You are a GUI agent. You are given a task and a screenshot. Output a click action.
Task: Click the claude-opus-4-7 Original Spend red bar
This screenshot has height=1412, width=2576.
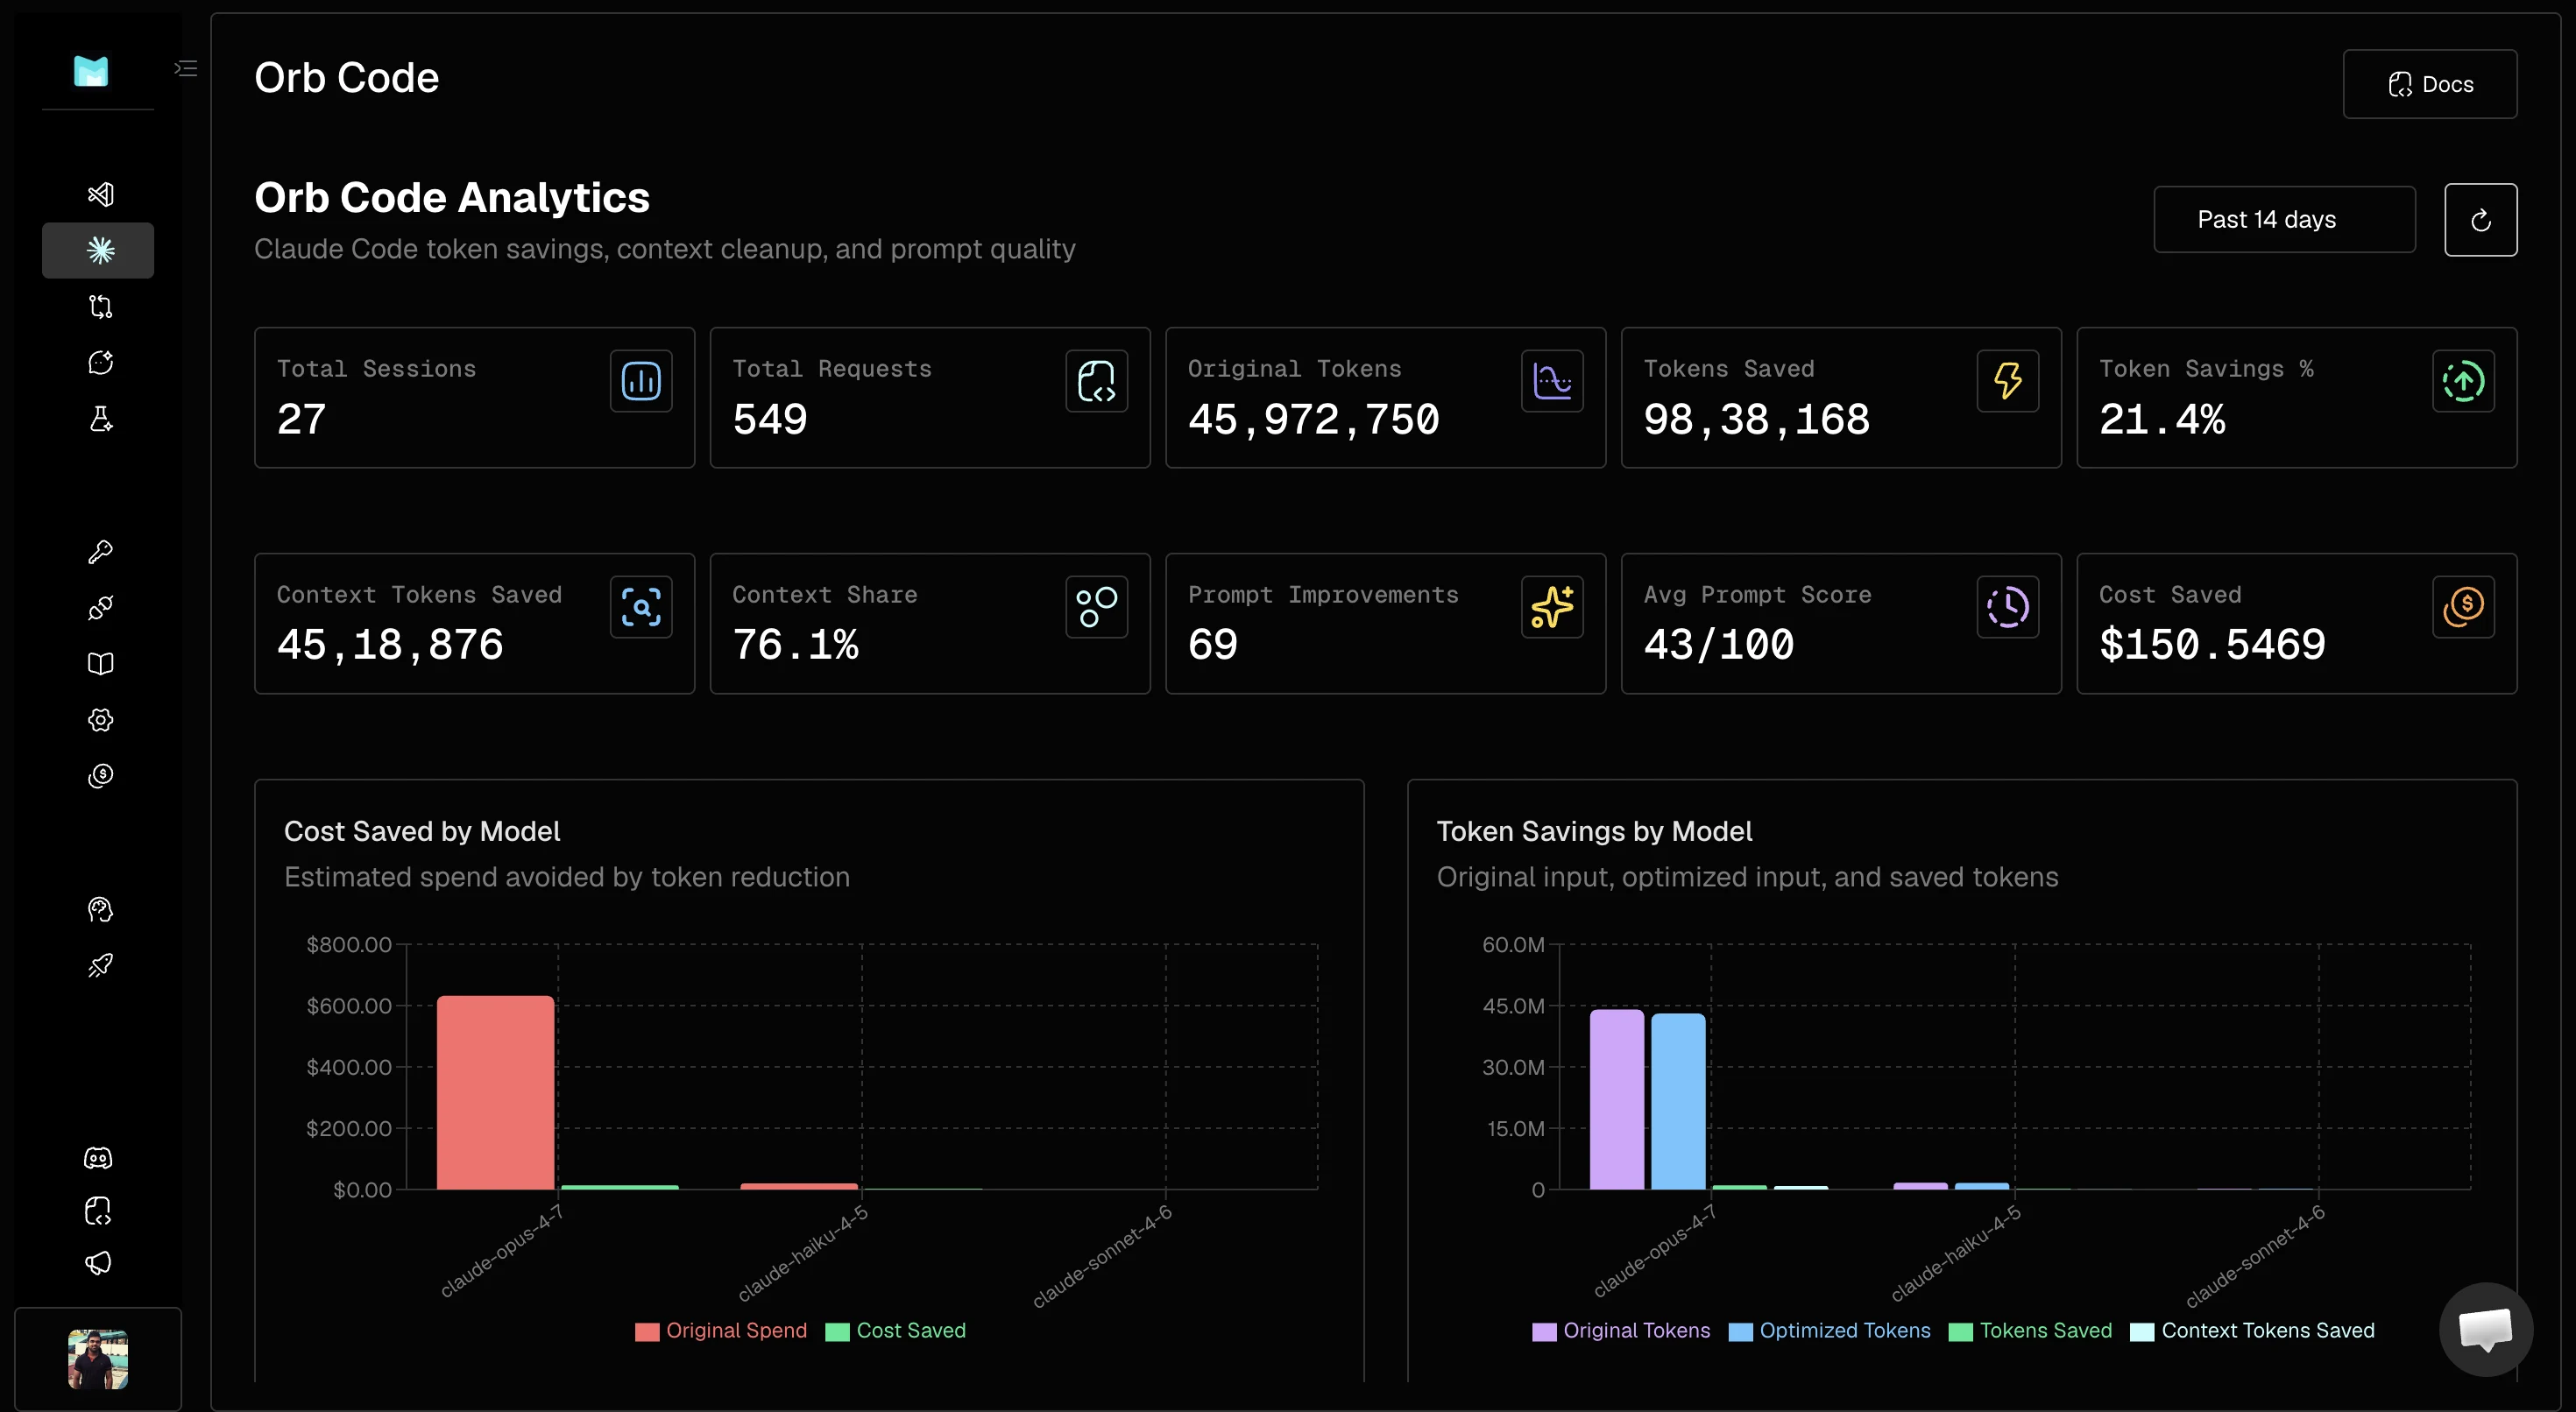495,1093
